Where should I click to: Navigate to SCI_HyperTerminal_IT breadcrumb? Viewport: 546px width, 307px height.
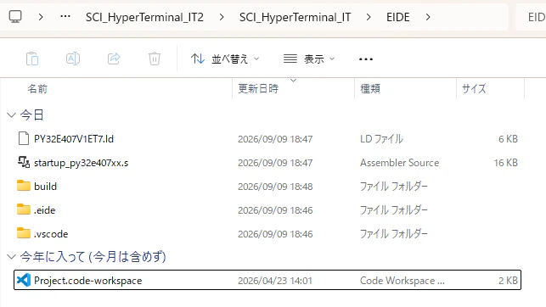(x=295, y=17)
